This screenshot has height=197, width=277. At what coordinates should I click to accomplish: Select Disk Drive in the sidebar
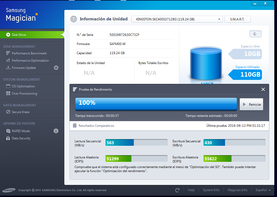32,35
